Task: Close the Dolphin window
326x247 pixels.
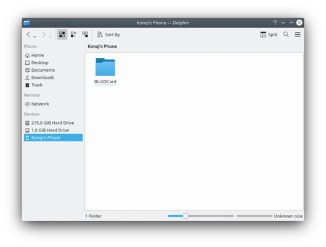Action: 299,23
